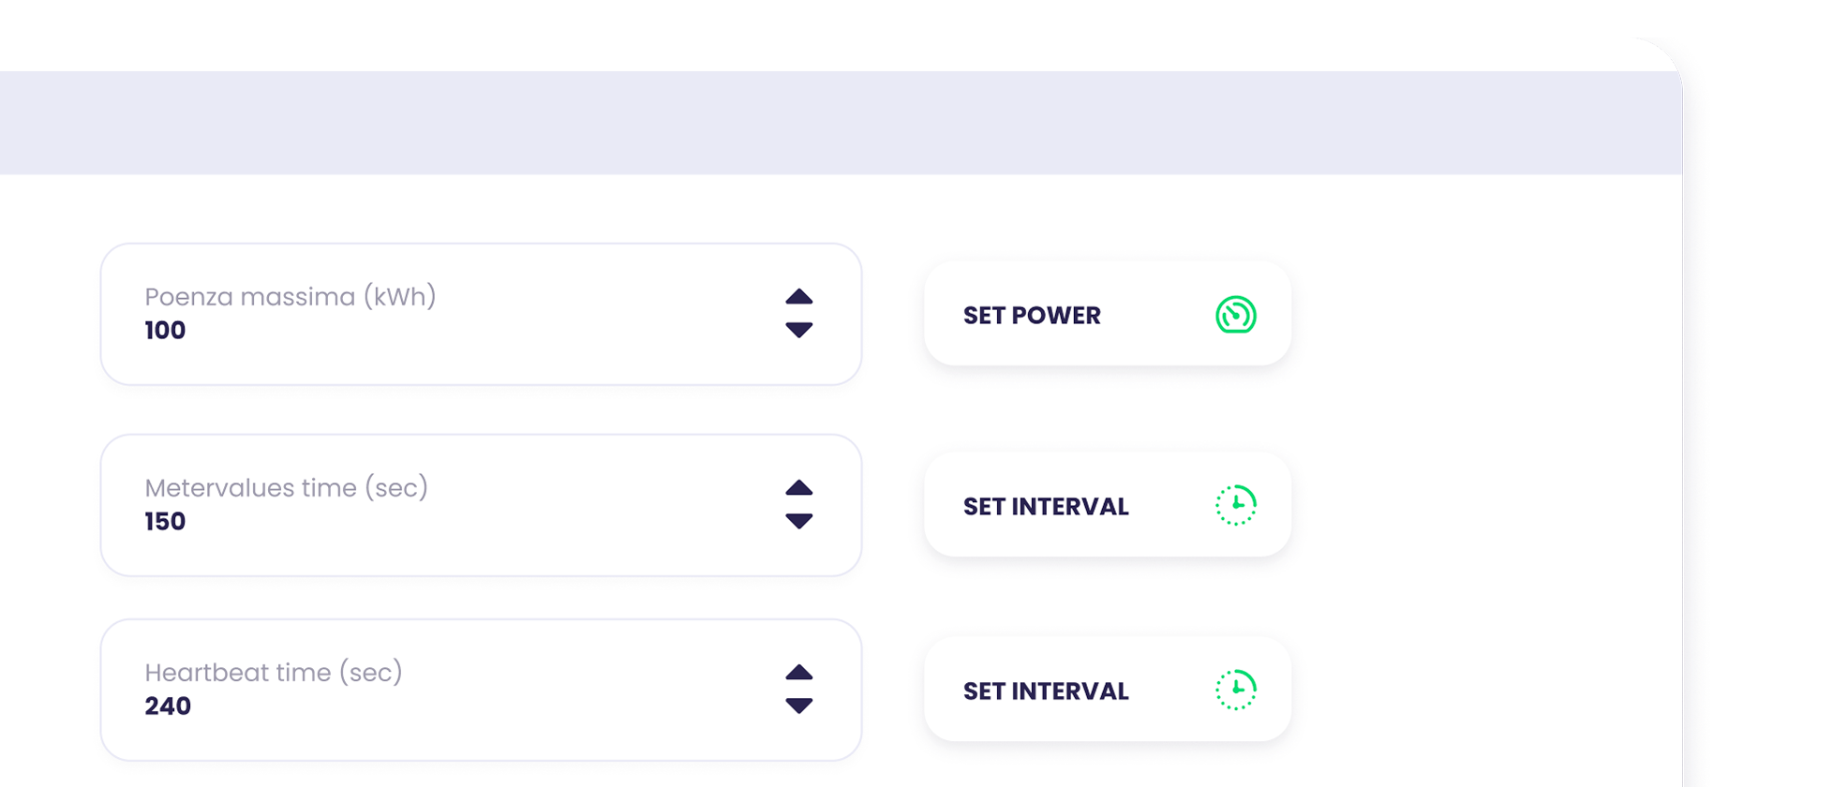Viewport: 1847px width, 787px height.
Task: Click the green speedometer icon
Action: (1236, 315)
